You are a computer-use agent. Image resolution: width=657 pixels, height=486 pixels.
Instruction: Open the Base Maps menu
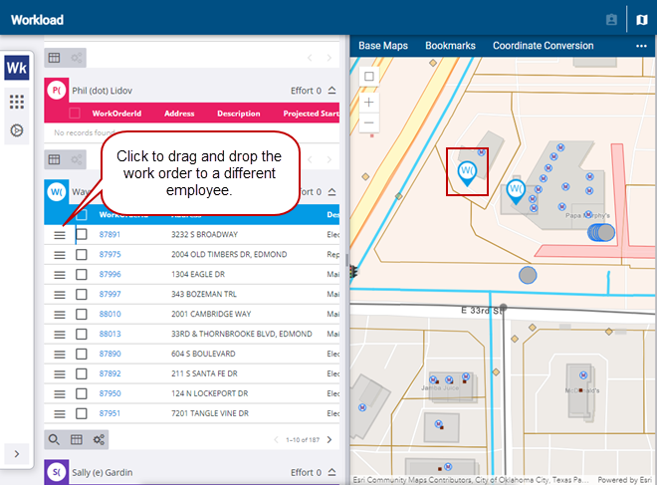click(383, 46)
